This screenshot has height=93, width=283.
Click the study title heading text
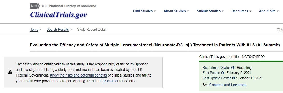click(155, 45)
